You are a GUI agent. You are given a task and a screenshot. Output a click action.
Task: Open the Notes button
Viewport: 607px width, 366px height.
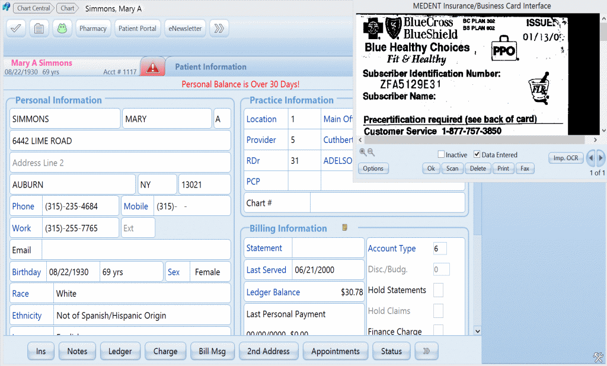[77, 351]
